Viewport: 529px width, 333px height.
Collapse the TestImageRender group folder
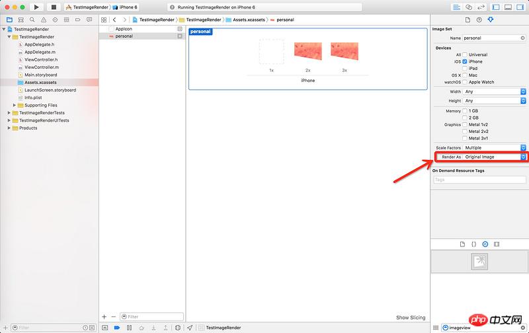pos(9,37)
